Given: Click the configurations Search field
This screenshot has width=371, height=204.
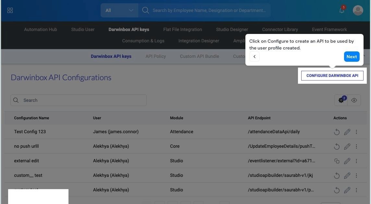Looking at the screenshot, I should [x=79, y=100].
